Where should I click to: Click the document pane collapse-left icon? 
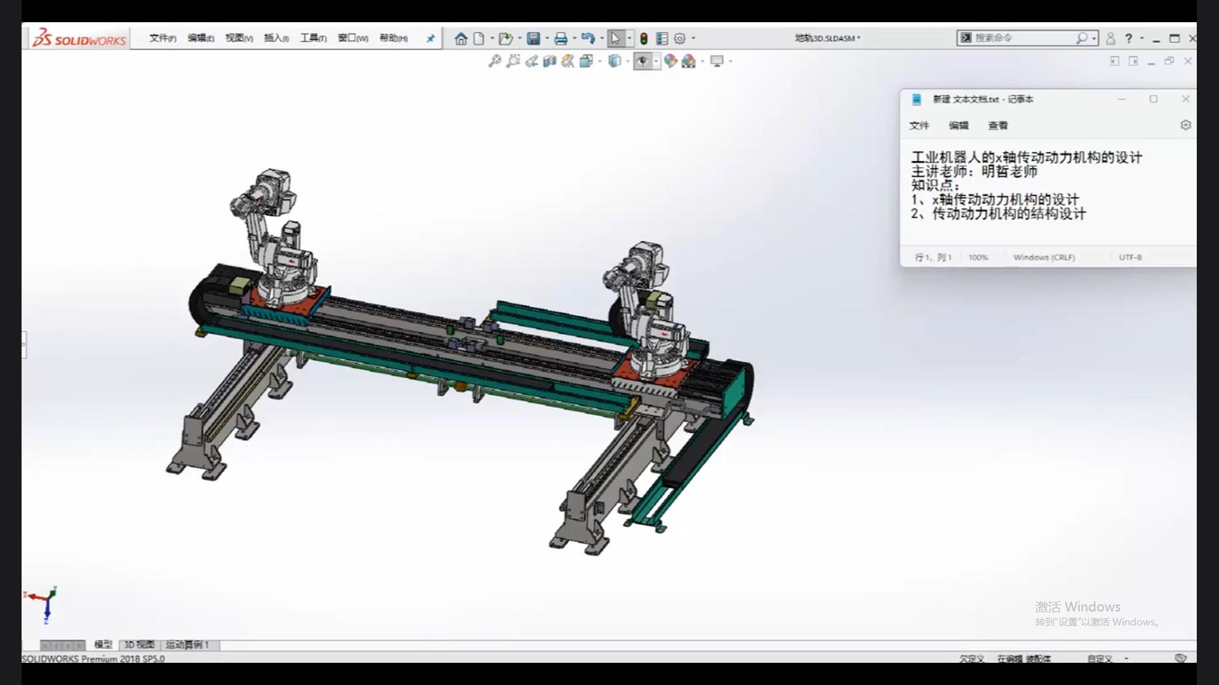click(1114, 61)
